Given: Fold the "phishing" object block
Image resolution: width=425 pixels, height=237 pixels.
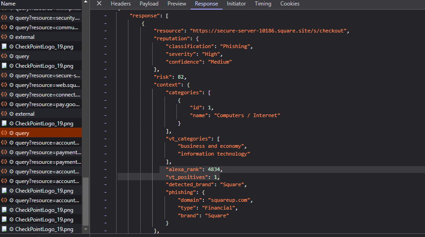Looking at the screenshot, I should [105, 193].
